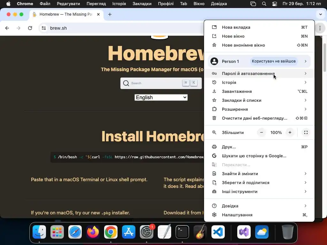The width and height of the screenshot is (327, 245).
Task: Open Control Center in menu bar
Action: click(275, 4)
